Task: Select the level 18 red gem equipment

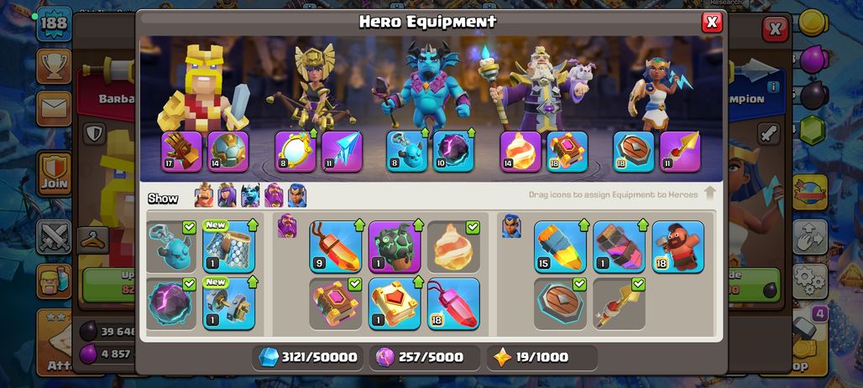Action: 453,303
